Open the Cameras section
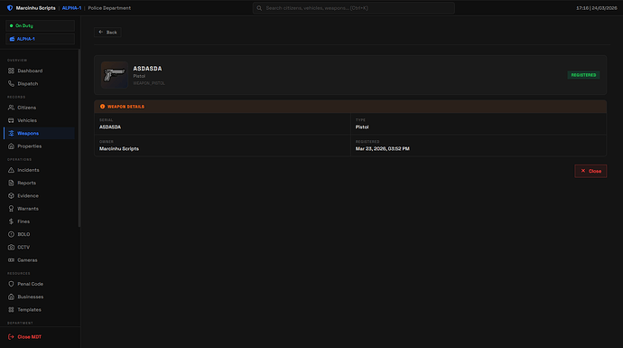 (x=39, y=260)
